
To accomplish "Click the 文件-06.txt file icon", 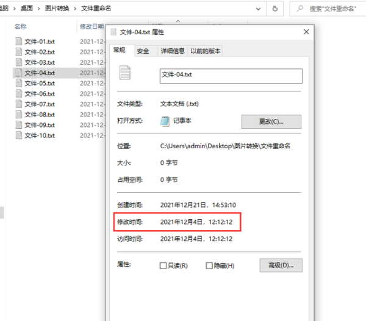I will [19, 93].
